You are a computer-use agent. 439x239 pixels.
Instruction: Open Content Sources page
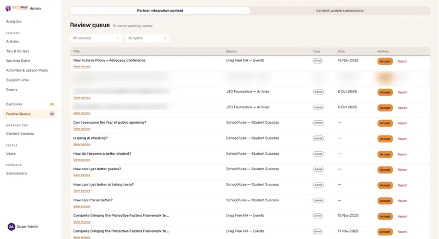point(20,134)
